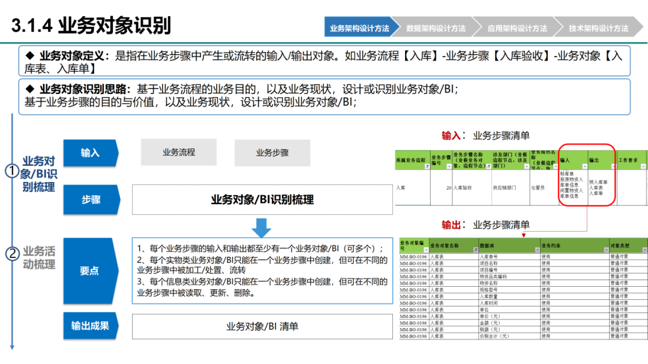Viewport: 648px width, 364px height.
Task: Click the blue 输出成果 label
Action: [x=91, y=326]
